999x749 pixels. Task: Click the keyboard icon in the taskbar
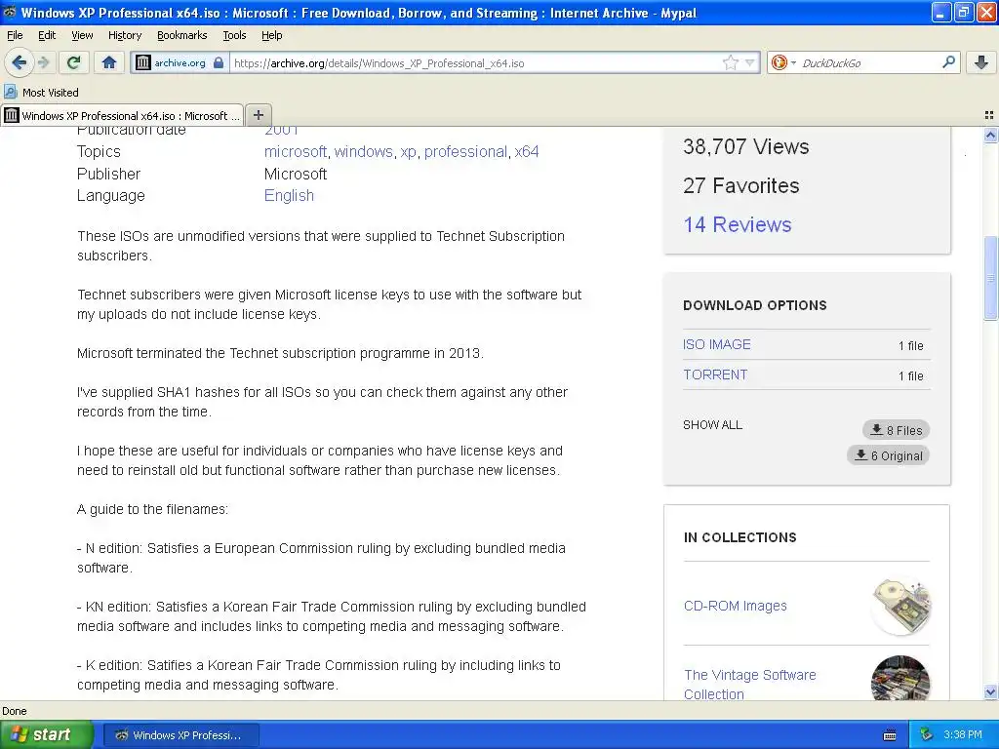click(890, 735)
